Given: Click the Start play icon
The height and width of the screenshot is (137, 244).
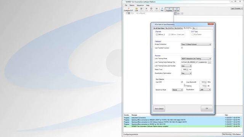Looking at the screenshot, I should click(x=146, y=10).
